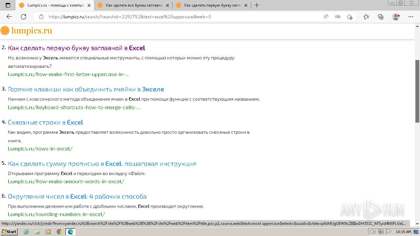The height and width of the screenshot is (236, 420).
Task: Click the scrollbar down arrow
Action: 417,224
